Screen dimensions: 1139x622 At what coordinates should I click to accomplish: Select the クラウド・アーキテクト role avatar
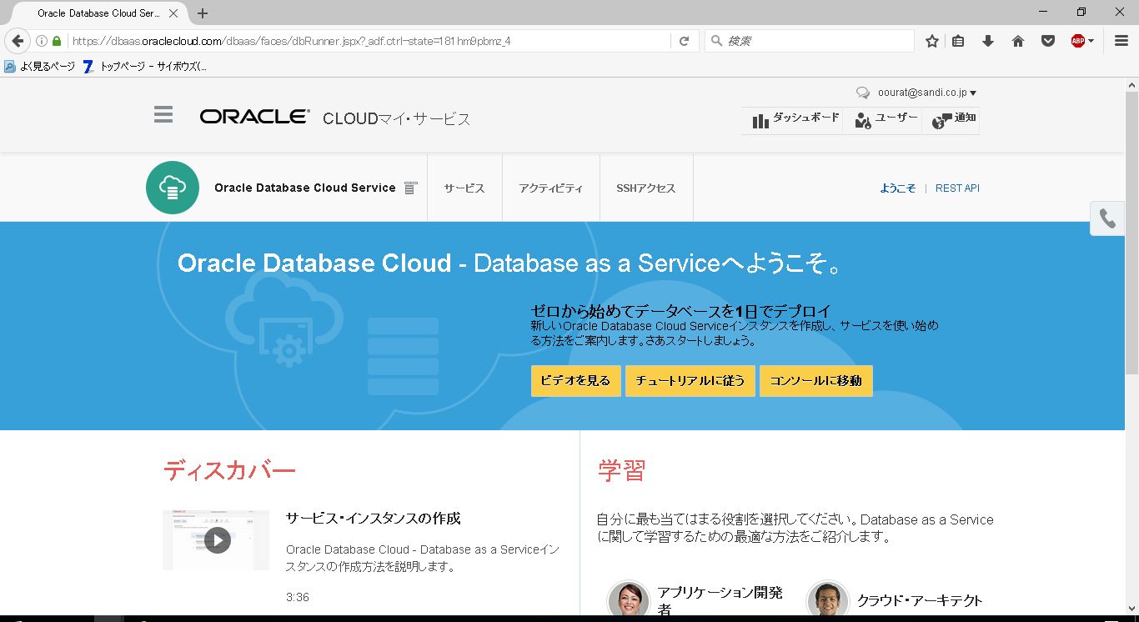pos(827,601)
